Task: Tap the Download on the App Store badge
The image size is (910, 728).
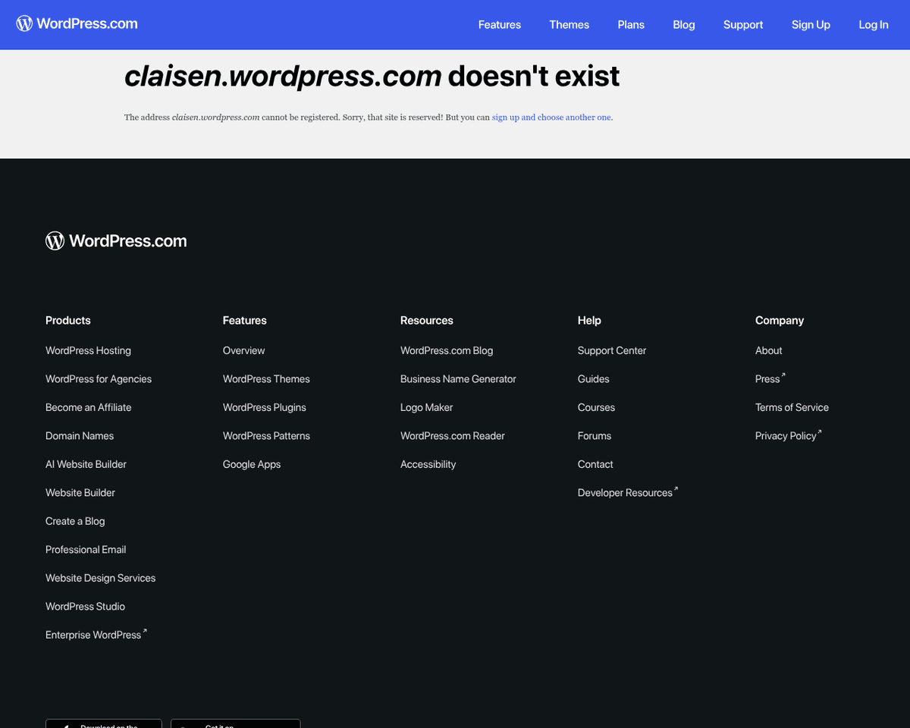Action: (104, 723)
